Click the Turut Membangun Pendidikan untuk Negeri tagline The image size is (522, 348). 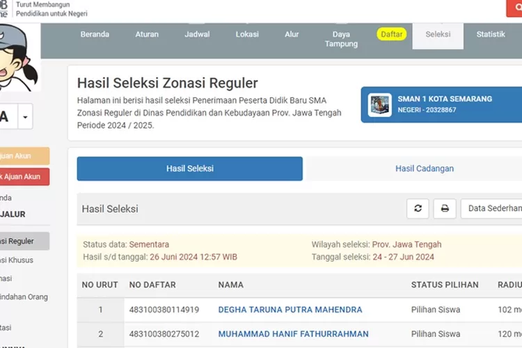click(x=52, y=9)
